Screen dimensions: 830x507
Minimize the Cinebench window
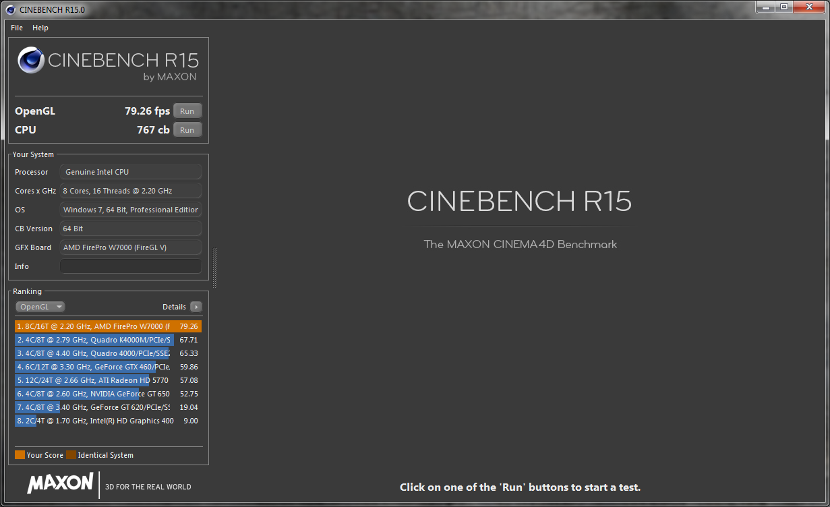[765, 7]
